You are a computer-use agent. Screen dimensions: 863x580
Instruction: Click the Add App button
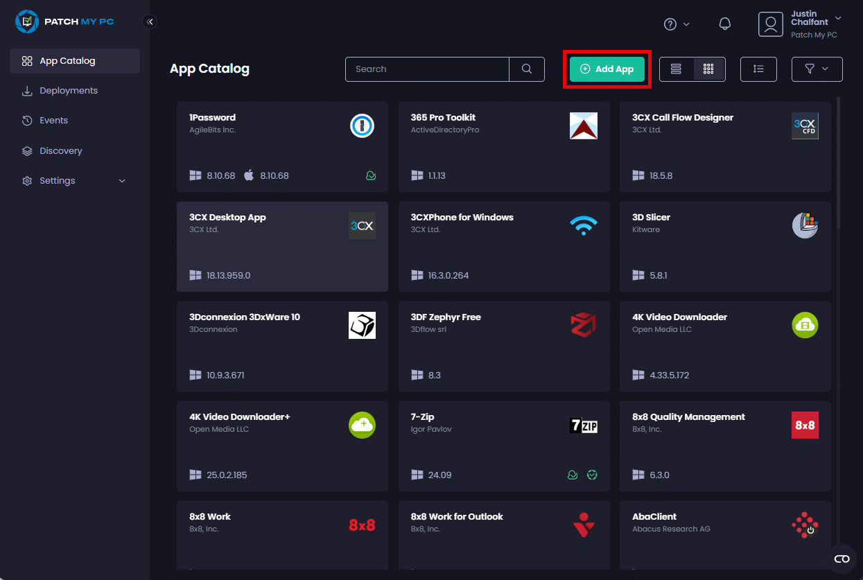point(607,69)
